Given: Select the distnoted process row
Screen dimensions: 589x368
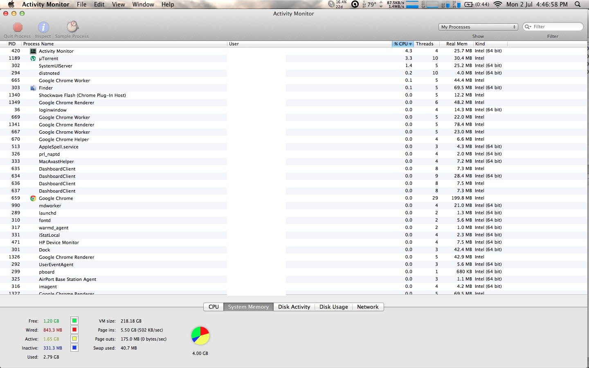Looking at the screenshot, I should click(x=294, y=73).
